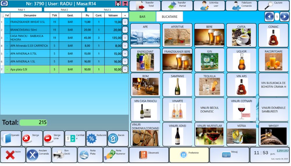291x166 pixels.
Task: Open Preferinte
Action: pyautogui.click(x=189, y=155)
